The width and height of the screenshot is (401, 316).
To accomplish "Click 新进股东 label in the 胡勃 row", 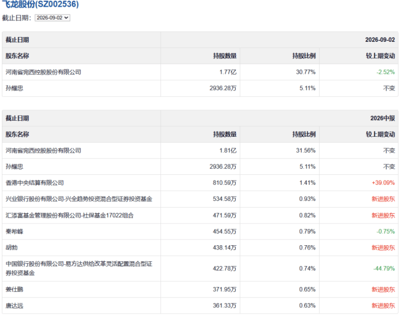I will coord(383,248).
